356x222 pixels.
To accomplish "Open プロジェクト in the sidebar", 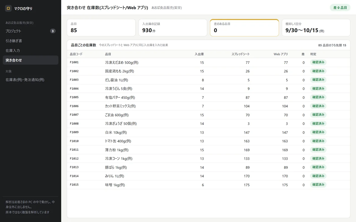I will click(31, 31).
